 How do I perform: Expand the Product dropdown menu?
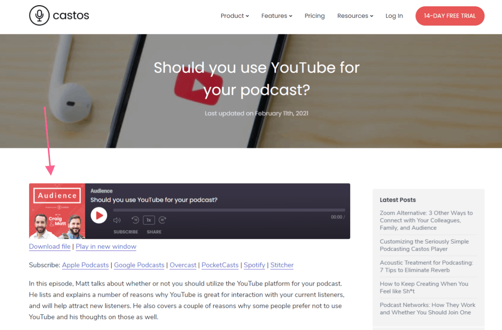pyautogui.click(x=235, y=16)
